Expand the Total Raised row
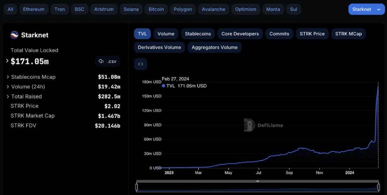Screen dimensions: 387x195 pos(8,97)
